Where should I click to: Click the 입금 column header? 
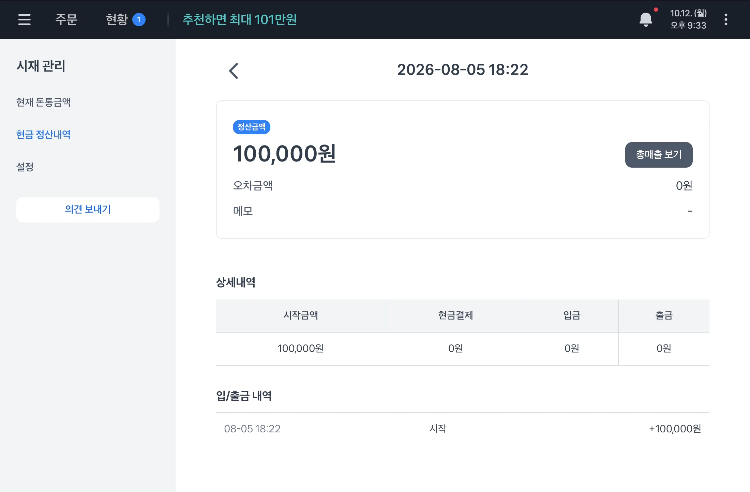coord(572,315)
